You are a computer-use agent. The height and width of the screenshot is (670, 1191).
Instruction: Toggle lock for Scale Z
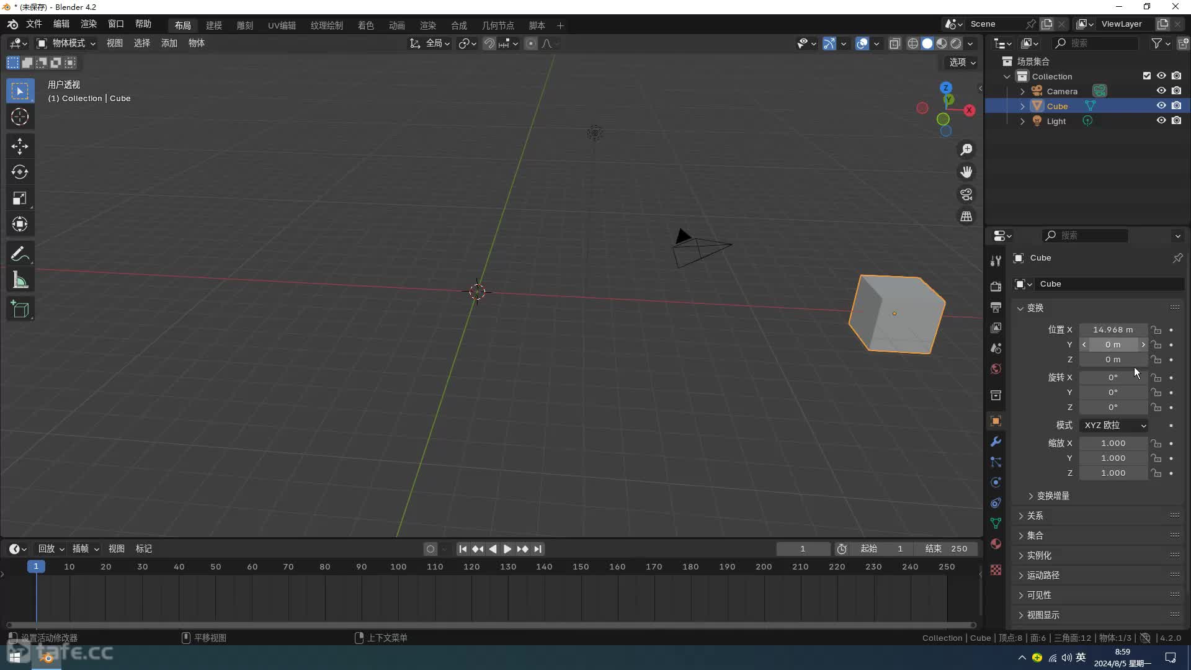(1156, 473)
